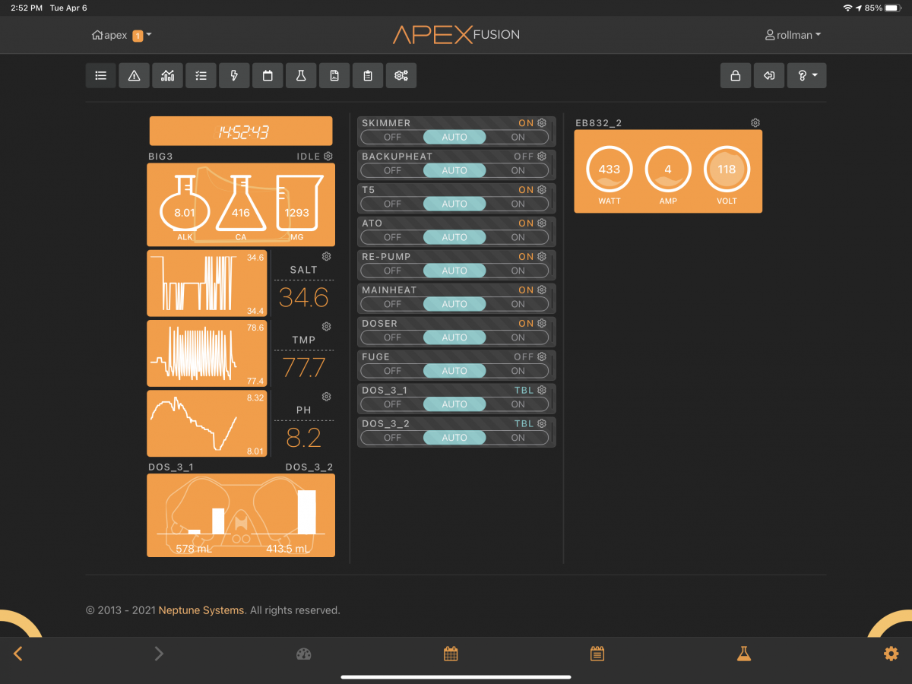Set FUGE switch to ON
Image resolution: width=912 pixels, height=684 pixels.
pos(518,372)
